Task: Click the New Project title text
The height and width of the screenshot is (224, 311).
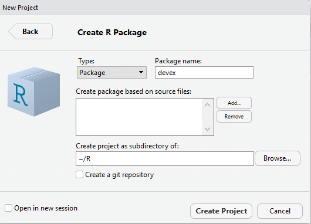Action: pos(20,8)
